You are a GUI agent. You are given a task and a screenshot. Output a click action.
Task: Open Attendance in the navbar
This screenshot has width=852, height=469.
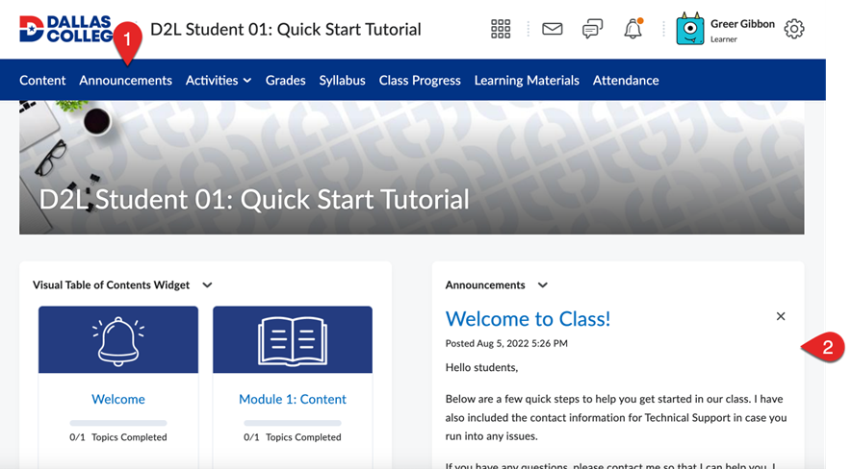(626, 80)
